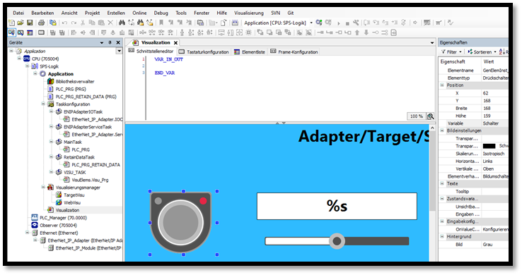
Task: Click the black Transparenzfarbe color swatch
Action: click(x=489, y=146)
